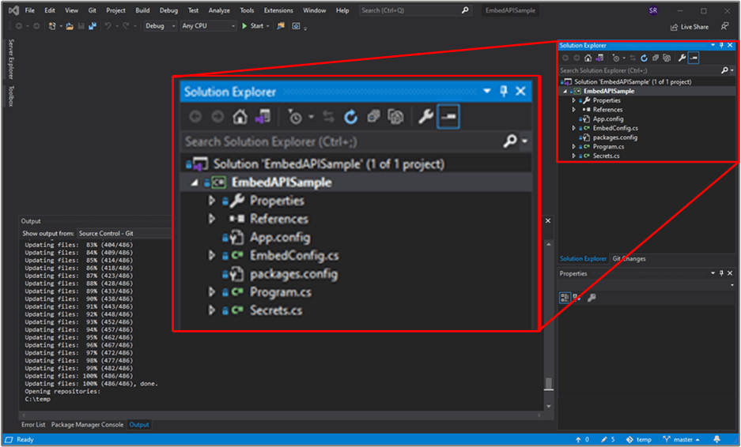The image size is (741, 447).
Task: Open the Any CPU platform dropdown
Action: pos(209,26)
